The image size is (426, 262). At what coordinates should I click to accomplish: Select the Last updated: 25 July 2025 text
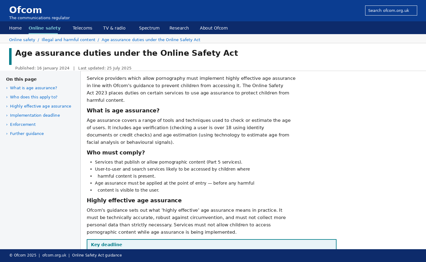[x=105, y=68]
